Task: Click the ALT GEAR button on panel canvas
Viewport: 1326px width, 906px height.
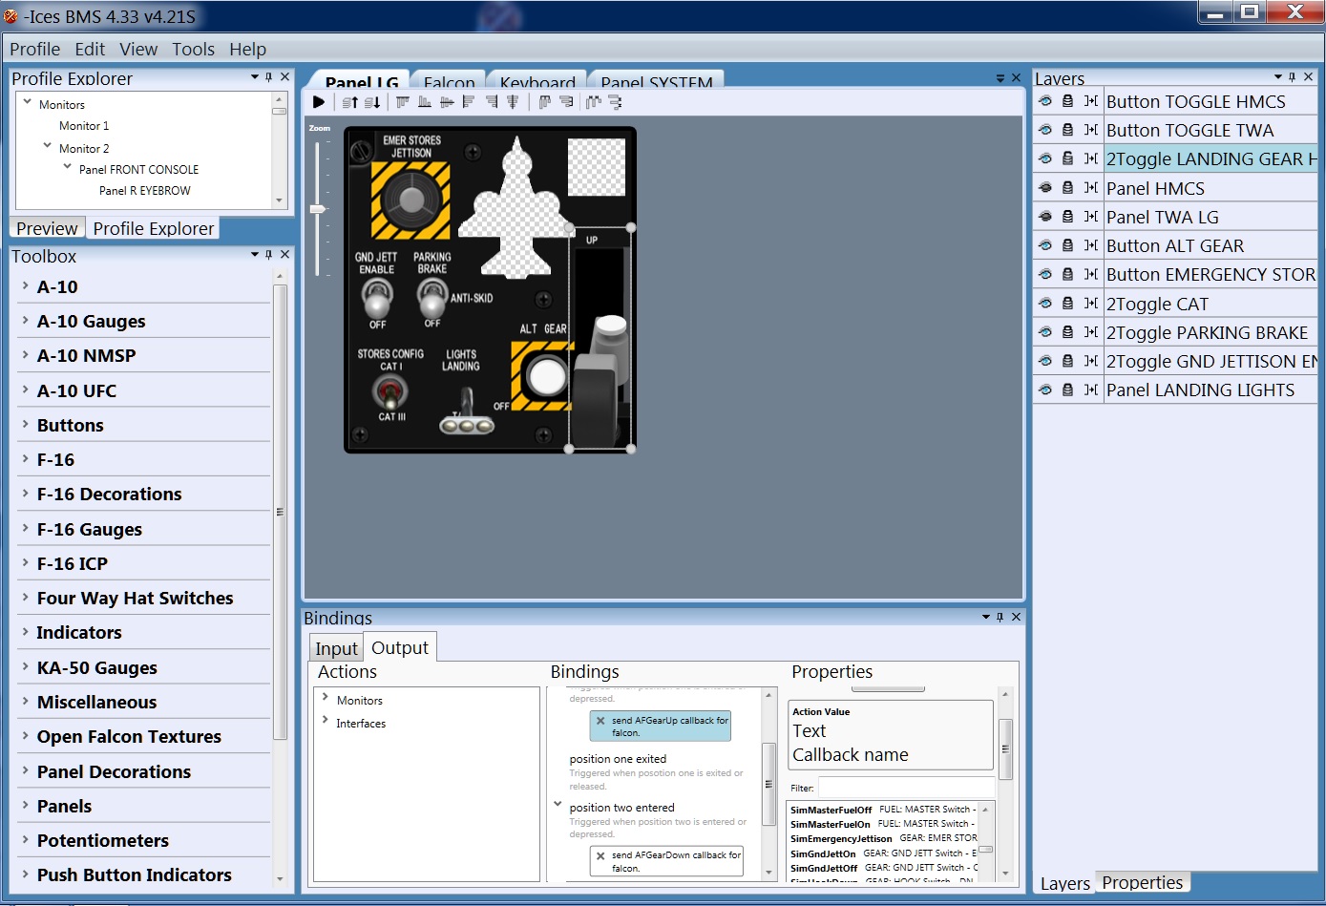Action: click(547, 376)
